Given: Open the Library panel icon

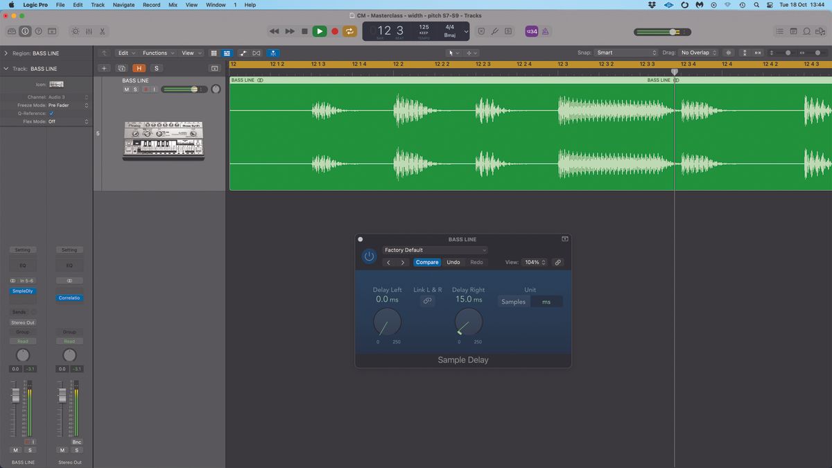Looking at the screenshot, I should pyautogui.click(x=11, y=31).
